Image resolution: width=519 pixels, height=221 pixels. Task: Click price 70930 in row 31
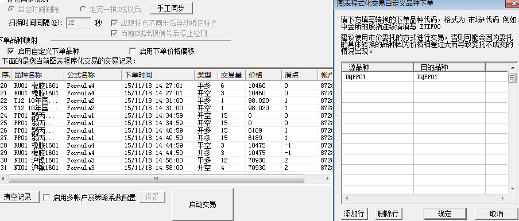257,168
